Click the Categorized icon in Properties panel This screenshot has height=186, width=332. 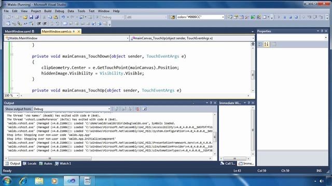[x=260, y=44]
